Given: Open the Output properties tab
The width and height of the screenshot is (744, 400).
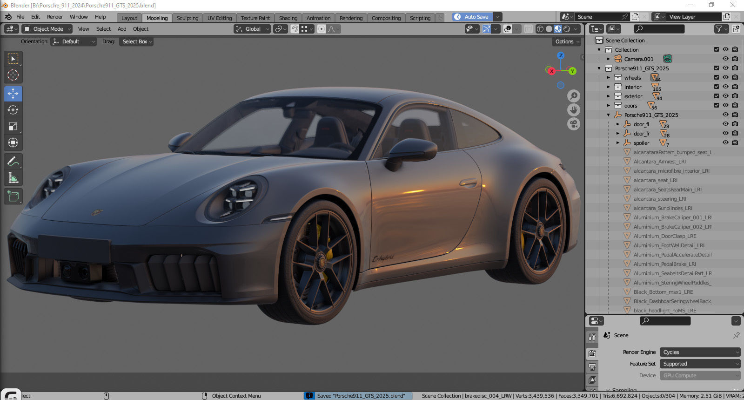Looking at the screenshot, I should (592, 367).
